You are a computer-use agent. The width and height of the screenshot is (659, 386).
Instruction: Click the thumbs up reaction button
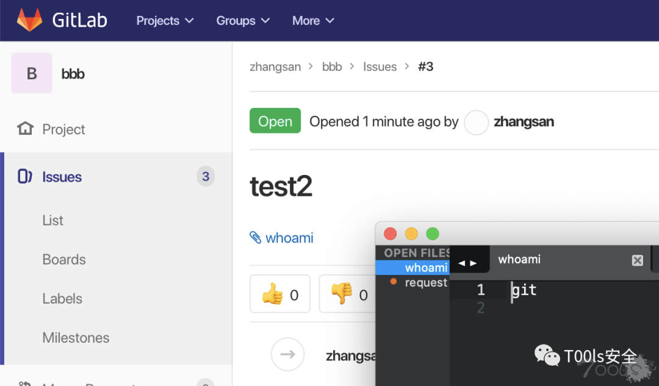tap(280, 294)
